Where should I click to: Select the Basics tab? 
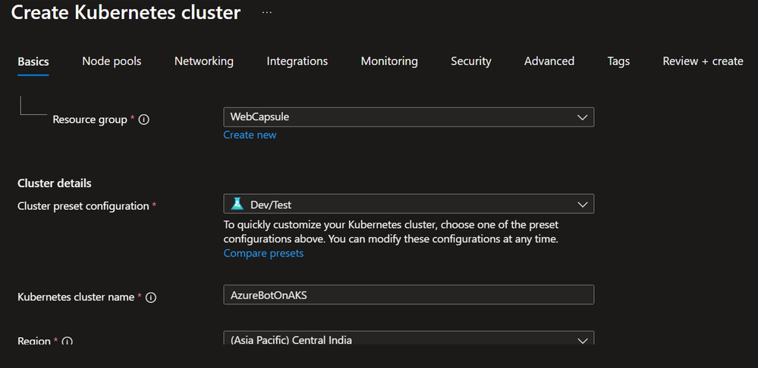(x=33, y=62)
